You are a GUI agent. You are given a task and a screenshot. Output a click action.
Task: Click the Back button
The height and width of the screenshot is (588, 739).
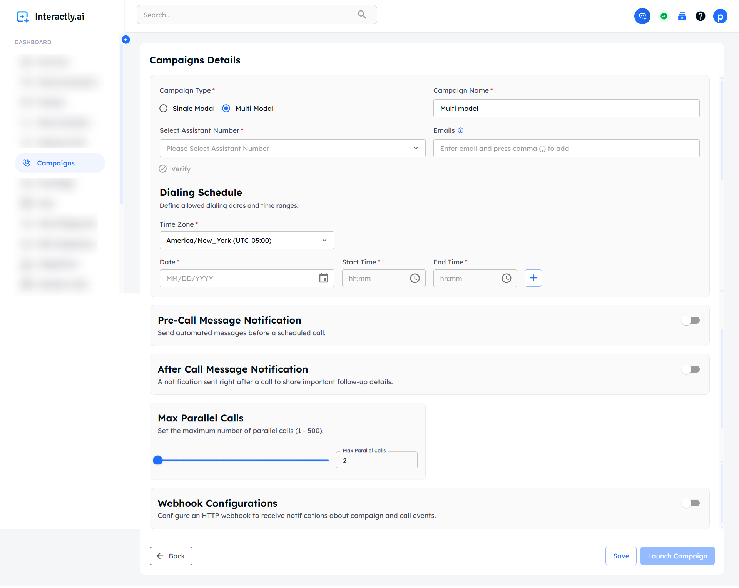[x=171, y=556]
